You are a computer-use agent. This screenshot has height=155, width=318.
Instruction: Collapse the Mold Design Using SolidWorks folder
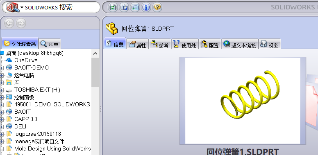coord(2,149)
